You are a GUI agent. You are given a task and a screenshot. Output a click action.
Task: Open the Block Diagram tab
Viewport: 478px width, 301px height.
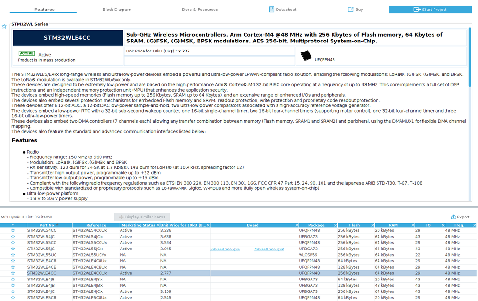(117, 10)
